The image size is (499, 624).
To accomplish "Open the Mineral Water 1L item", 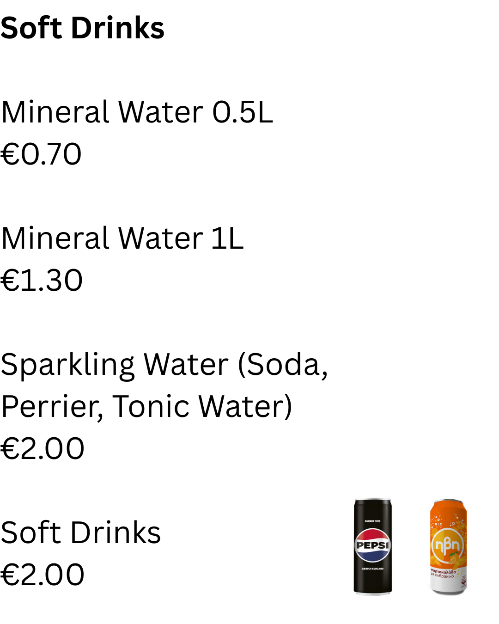I will click(x=122, y=239).
